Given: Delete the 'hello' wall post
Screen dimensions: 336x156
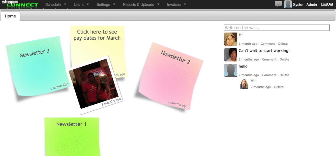Looking at the screenshot, I should click(x=284, y=75).
